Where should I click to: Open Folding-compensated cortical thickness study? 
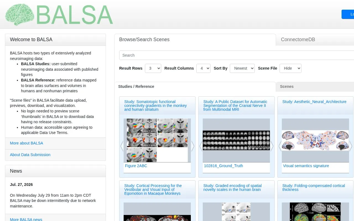314,188
